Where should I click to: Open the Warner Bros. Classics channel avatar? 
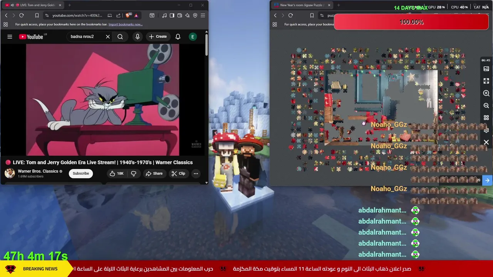pos(10,174)
